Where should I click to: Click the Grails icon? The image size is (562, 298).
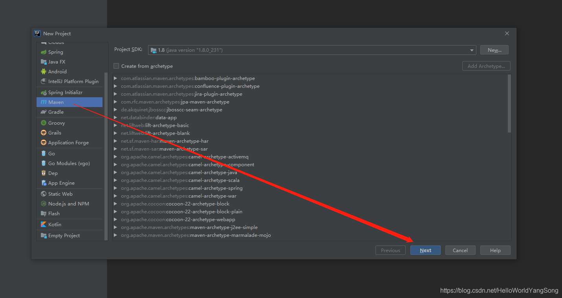[x=44, y=133]
